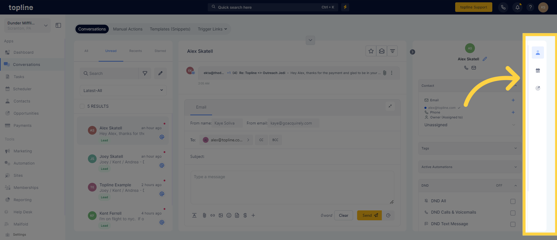Image resolution: width=557 pixels, height=240 pixels.
Task: Add CC recipients
Action: click(x=261, y=140)
